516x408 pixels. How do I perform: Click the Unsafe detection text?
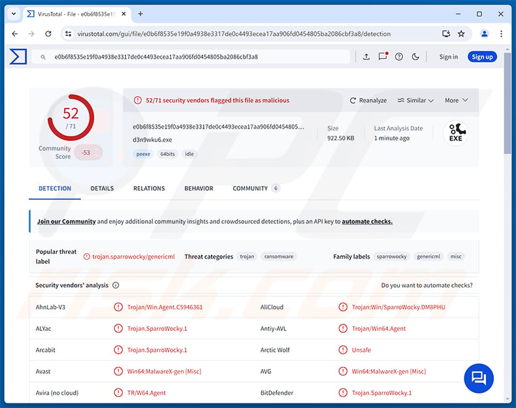click(x=361, y=350)
